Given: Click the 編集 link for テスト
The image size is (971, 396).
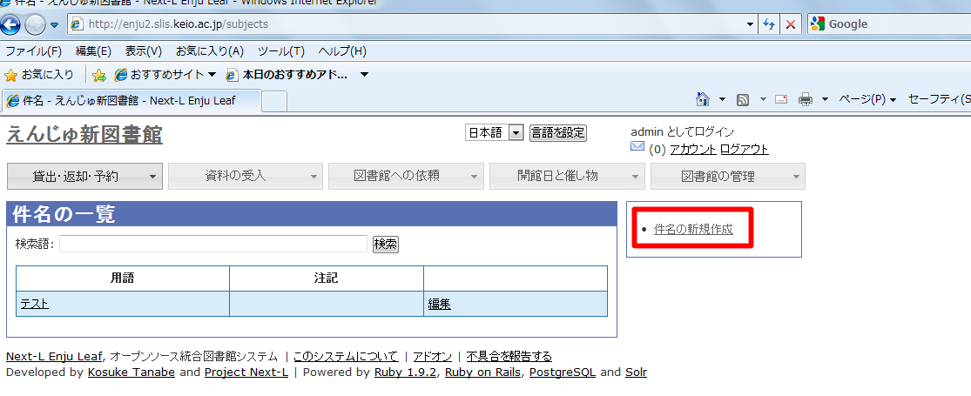Looking at the screenshot, I should point(439,304).
